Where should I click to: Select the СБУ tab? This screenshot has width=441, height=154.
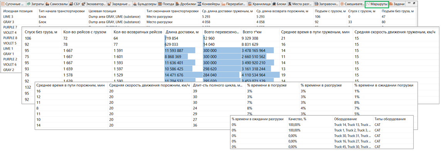[x=75, y=4]
